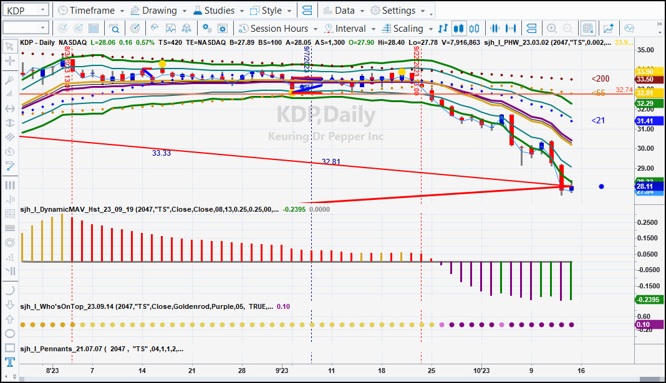Click the study wave line icon
The image size is (666, 383).
click(x=155, y=29)
